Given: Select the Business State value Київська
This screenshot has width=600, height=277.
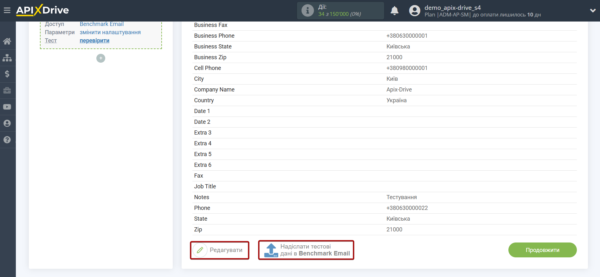Looking at the screenshot, I should click(398, 47).
